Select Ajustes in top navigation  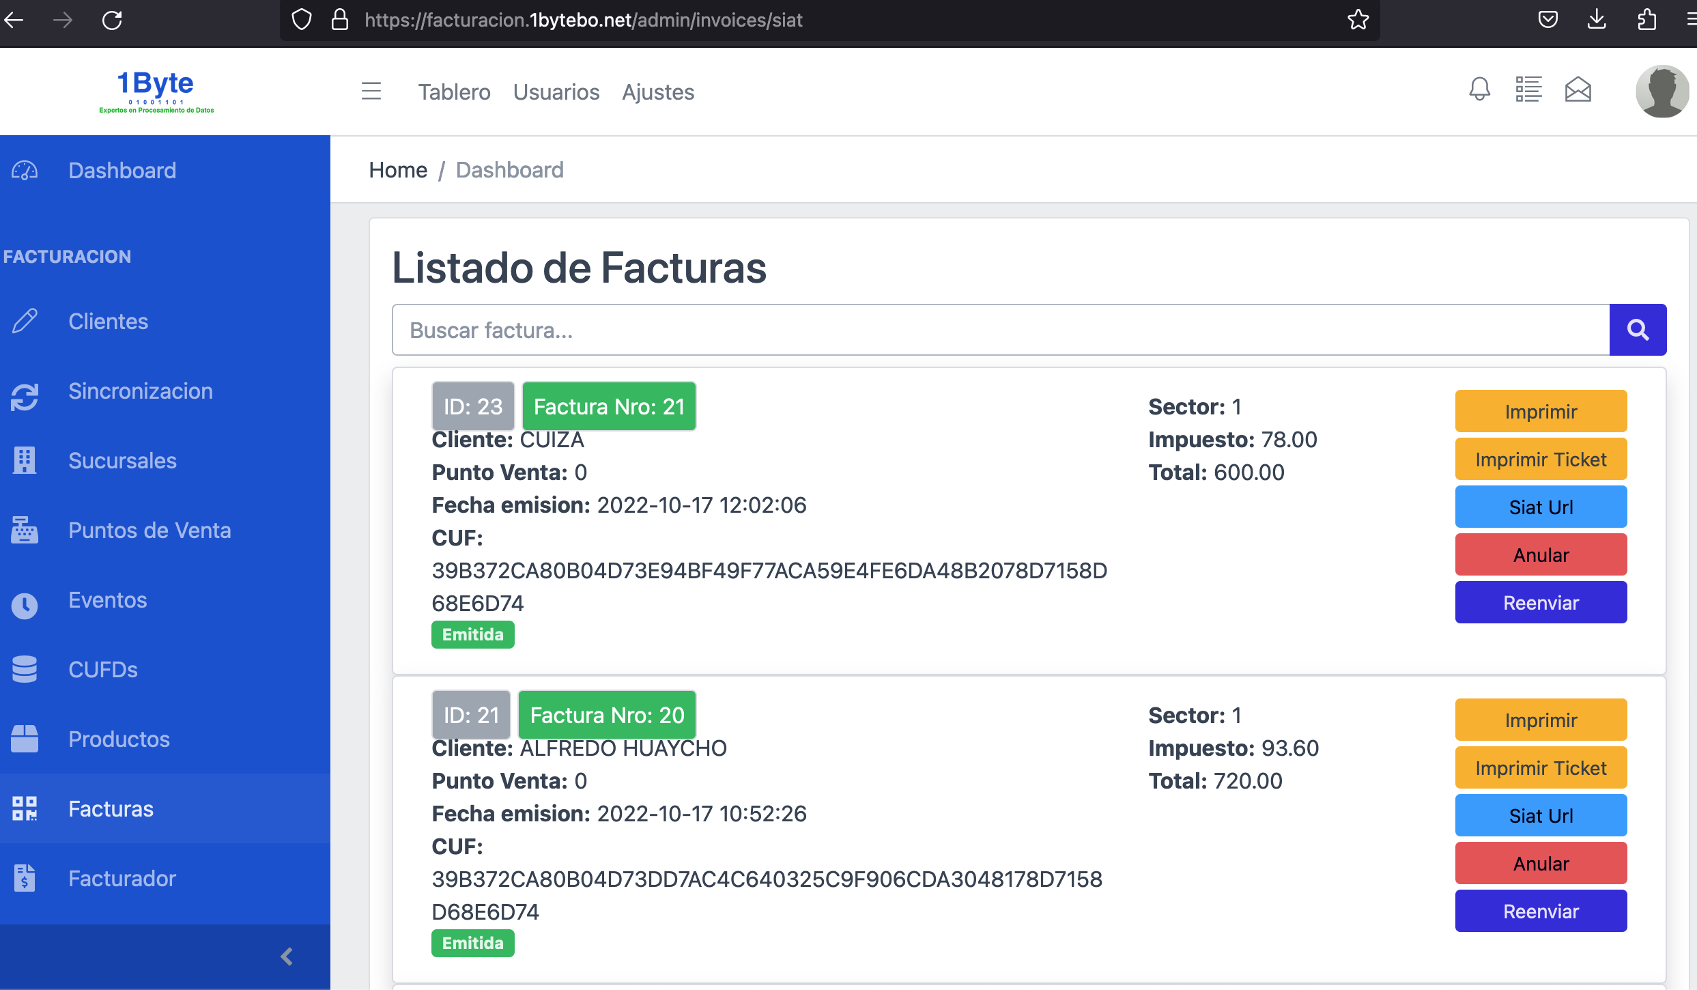click(x=657, y=92)
